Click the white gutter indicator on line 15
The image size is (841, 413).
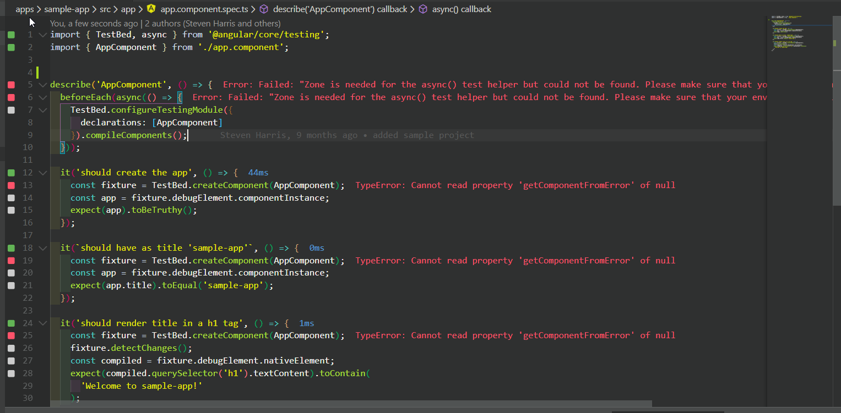tap(11, 210)
